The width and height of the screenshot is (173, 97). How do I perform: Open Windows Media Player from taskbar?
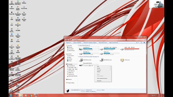pos(26,95)
